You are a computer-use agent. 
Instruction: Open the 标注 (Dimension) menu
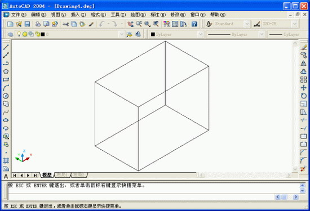(158, 15)
